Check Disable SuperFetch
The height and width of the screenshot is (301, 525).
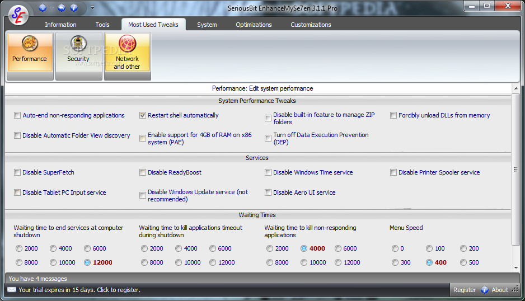tap(17, 172)
